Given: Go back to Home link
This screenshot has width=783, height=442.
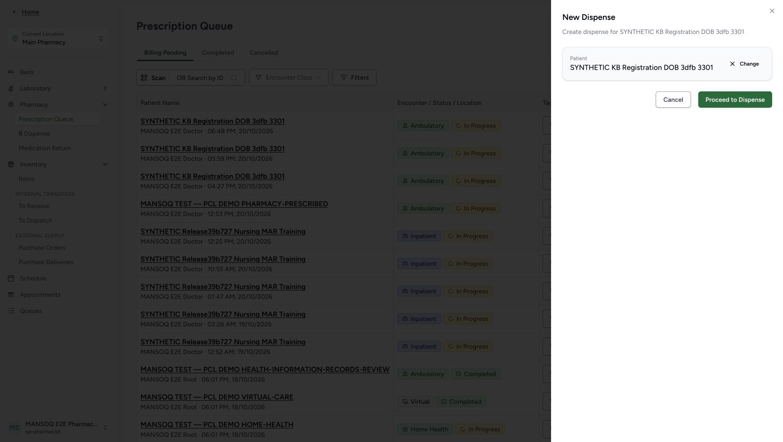Looking at the screenshot, I should coord(30,12).
